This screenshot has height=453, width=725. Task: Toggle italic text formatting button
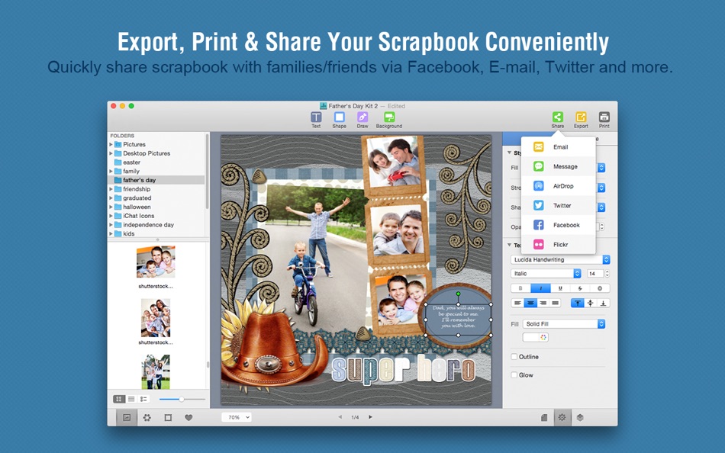point(540,288)
